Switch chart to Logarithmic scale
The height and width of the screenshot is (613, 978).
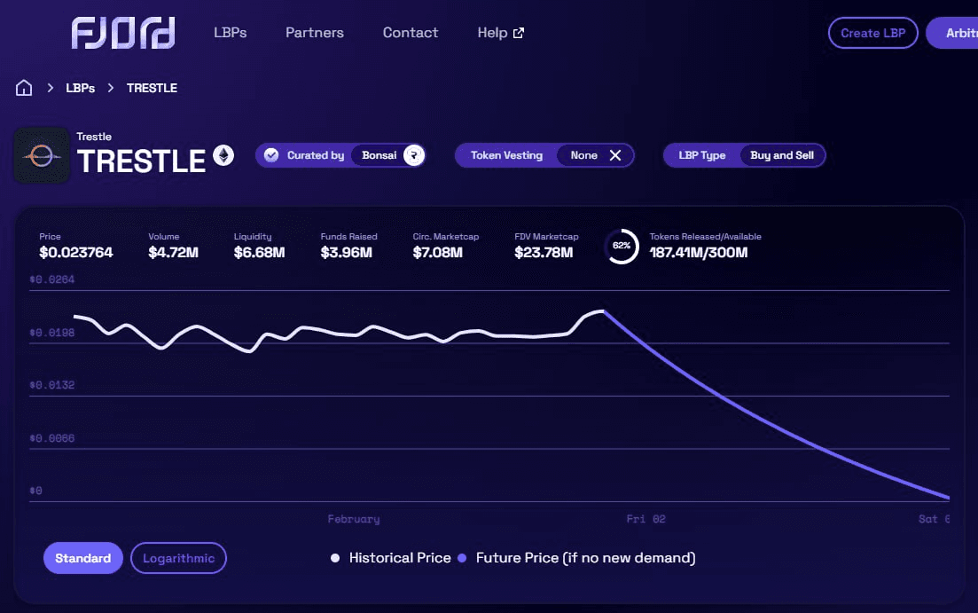click(x=178, y=558)
